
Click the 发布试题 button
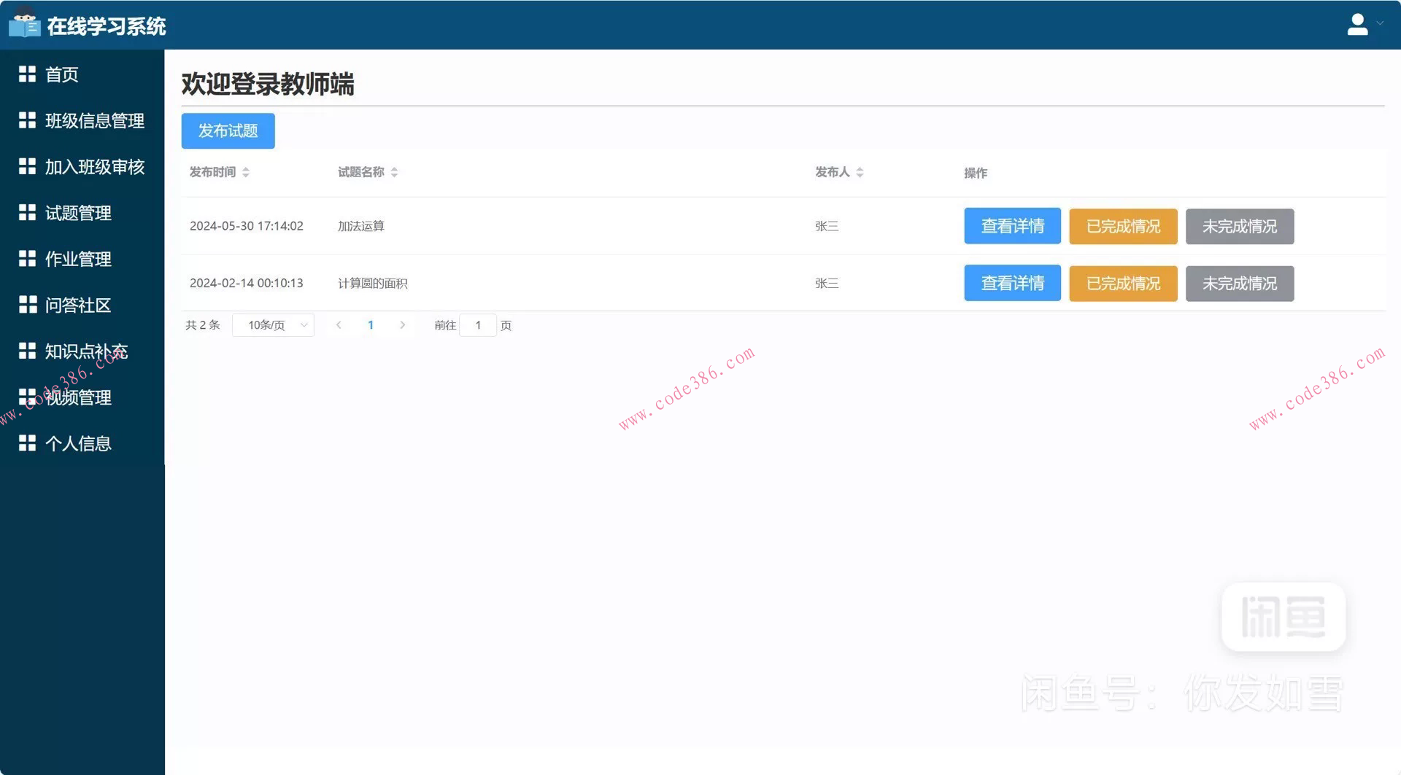[x=228, y=131]
